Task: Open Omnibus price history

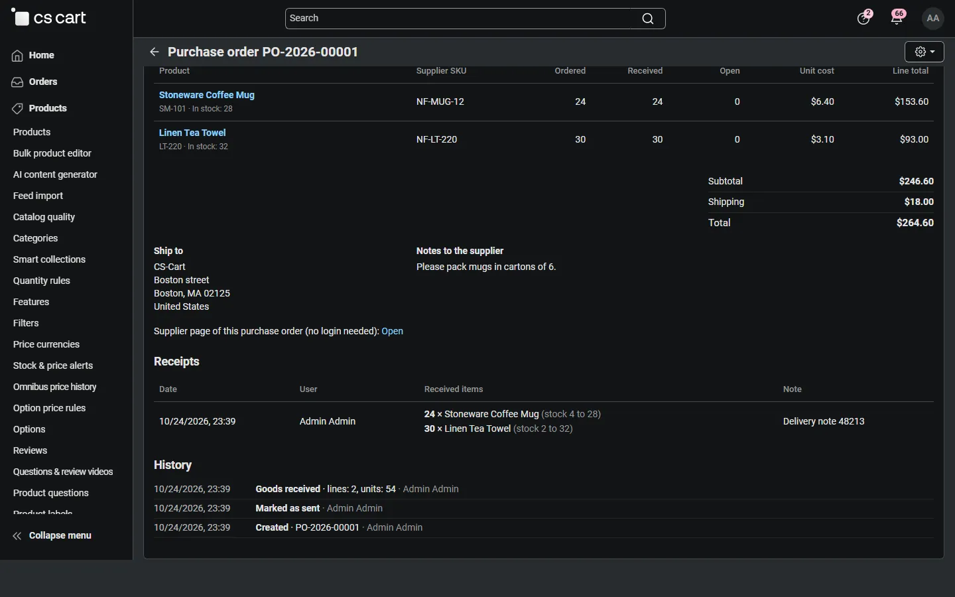Action: [55, 387]
